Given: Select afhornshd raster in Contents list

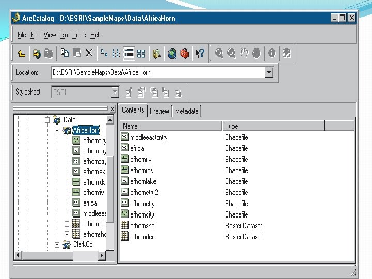Looking at the screenshot, I should (143, 226).
